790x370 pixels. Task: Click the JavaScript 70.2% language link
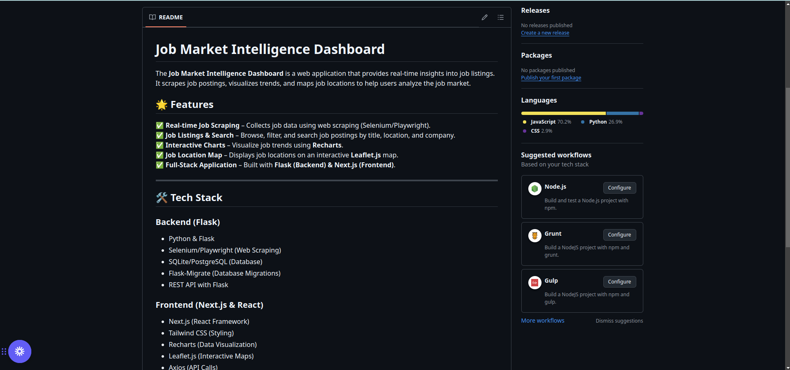click(547, 122)
